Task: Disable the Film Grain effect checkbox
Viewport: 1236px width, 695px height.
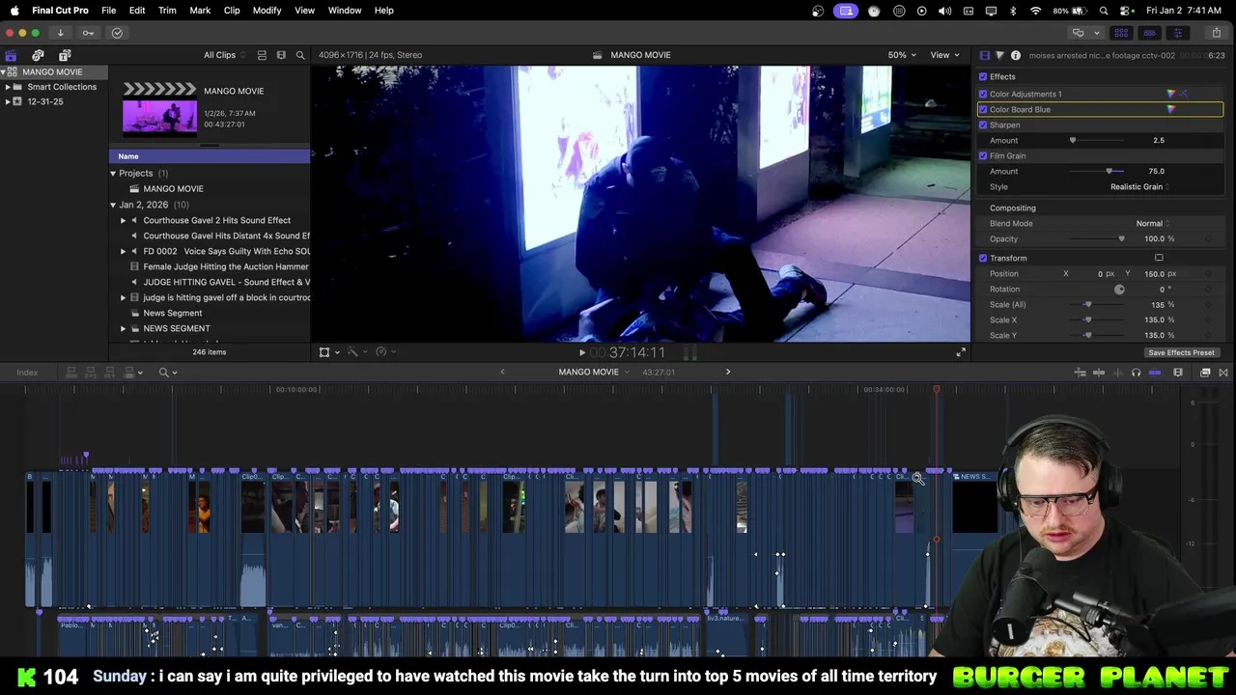Action: (x=983, y=155)
